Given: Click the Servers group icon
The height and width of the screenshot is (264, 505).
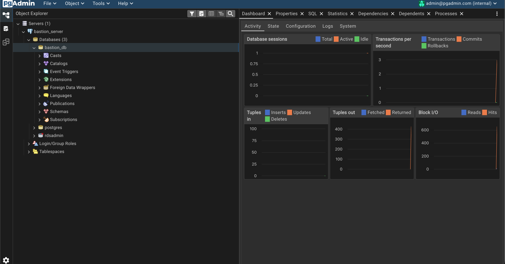Looking at the screenshot, I should pos(25,23).
